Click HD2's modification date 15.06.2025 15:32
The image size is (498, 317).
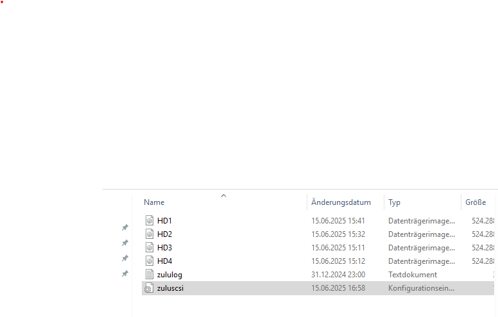(338, 234)
